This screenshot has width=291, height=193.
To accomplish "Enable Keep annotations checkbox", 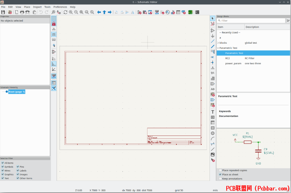I will (x=220, y=179).
